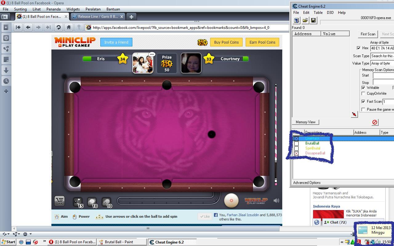Click the Fast Scan alignment value field
Image resolution: width=394 pixels, height=246 pixels.
pos(388,101)
